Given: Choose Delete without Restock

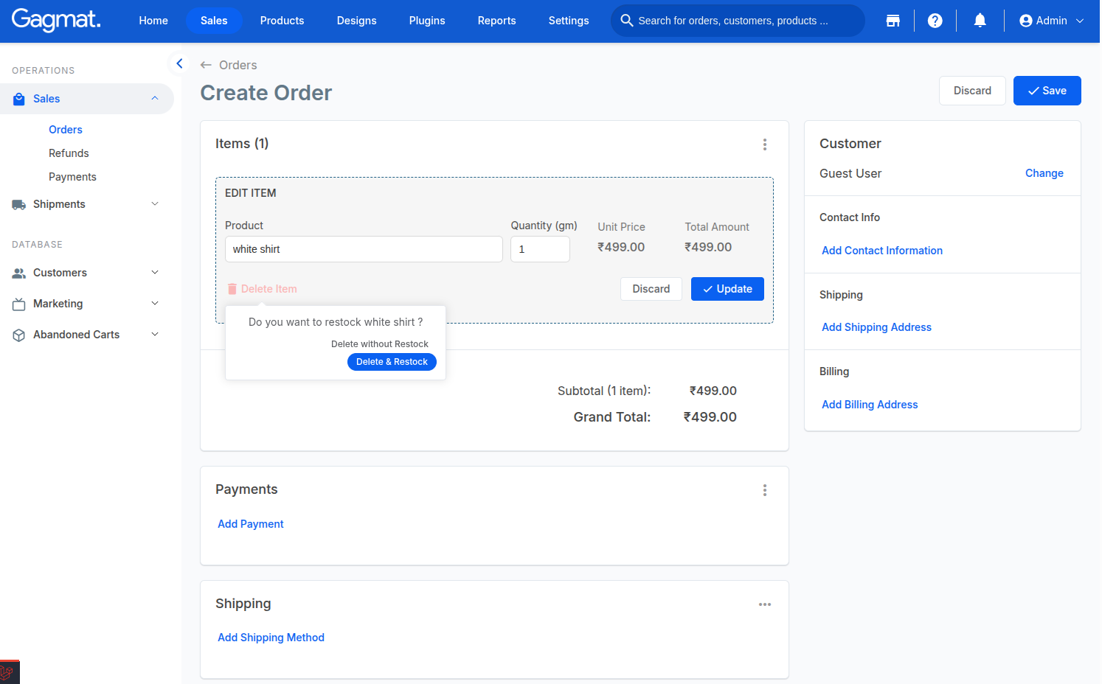Looking at the screenshot, I should (x=380, y=344).
